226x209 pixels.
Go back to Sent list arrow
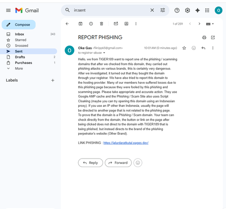[x=67, y=24]
